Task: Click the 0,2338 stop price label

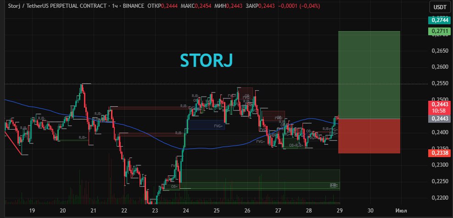Action: point(440,153)
